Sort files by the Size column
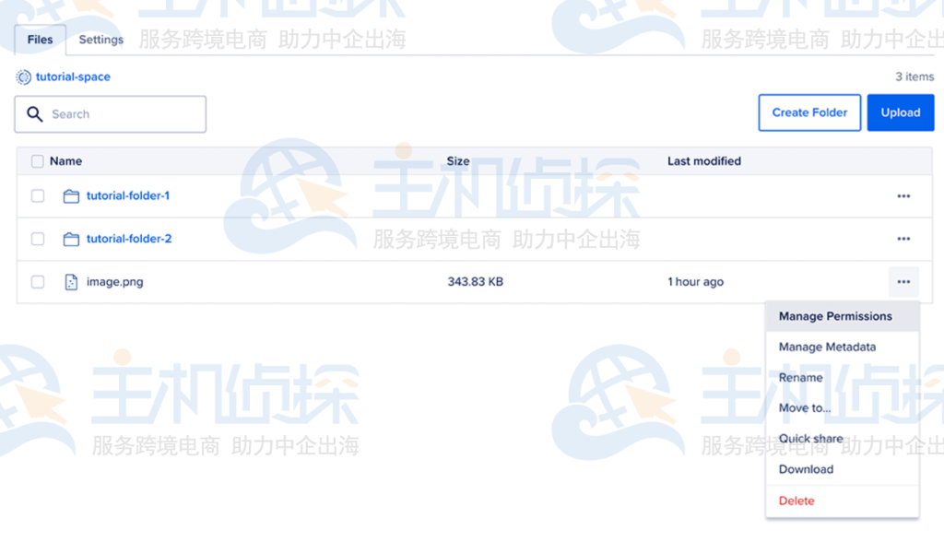Image resolution: width=944 pixels, height=542 pixels. tap(457, 160)
